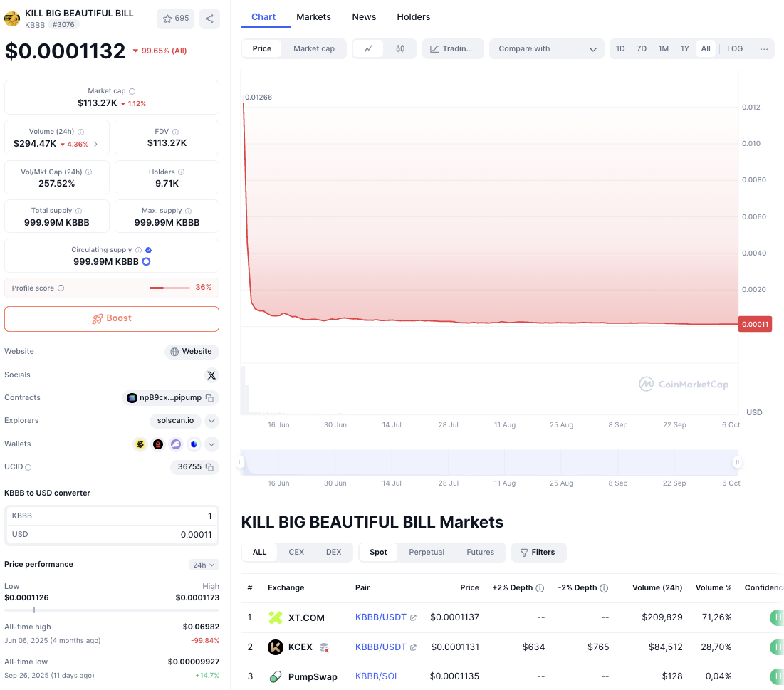Click the right handle of chart range slider
784x690 pixels.
pos(738,463)
